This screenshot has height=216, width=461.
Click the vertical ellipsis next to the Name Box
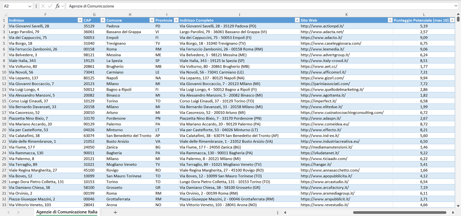tap(37, 6)
